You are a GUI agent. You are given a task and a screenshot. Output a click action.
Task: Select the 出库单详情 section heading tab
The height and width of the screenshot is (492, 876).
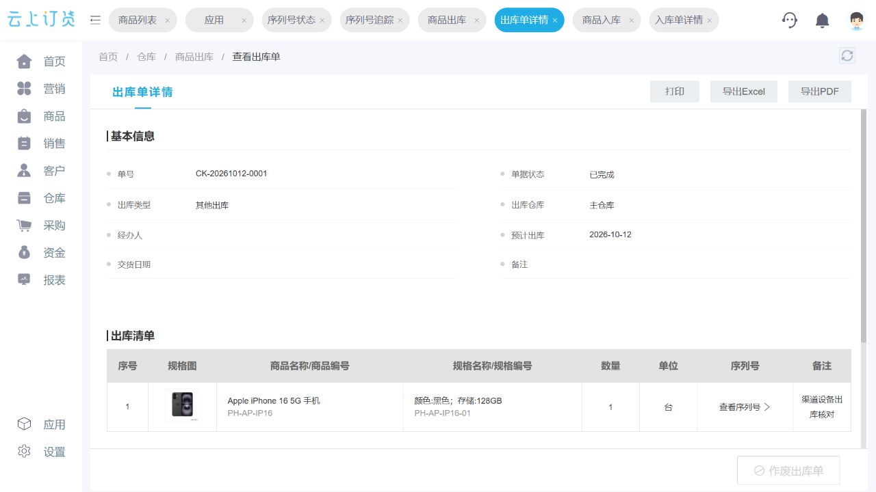pyautogui.click(x=142, y=92)
